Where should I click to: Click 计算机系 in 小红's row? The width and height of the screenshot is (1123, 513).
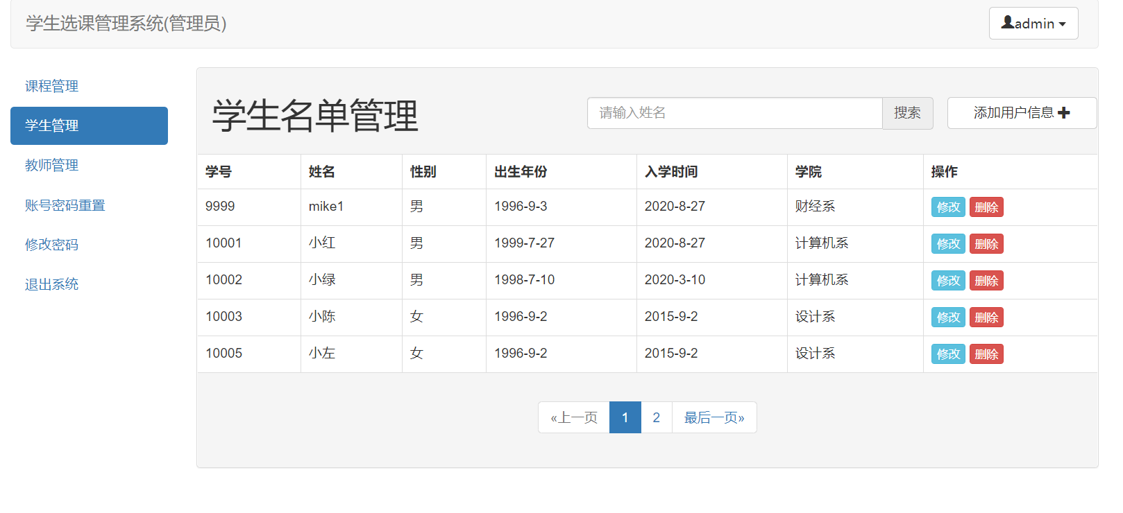tap(822, 243)
